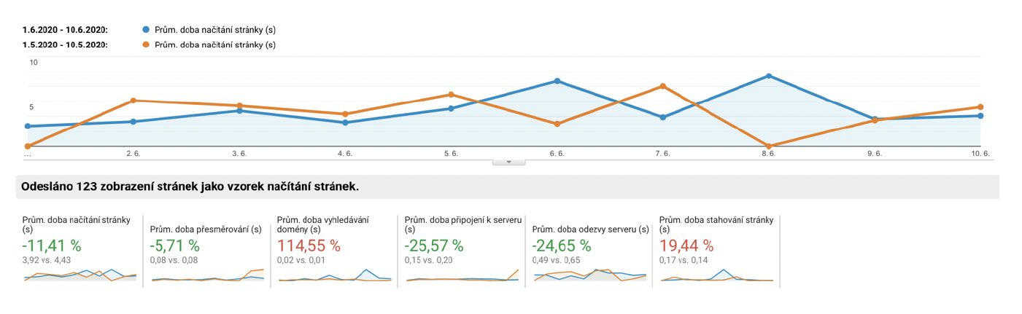Click the comparison text 0,02 vs. 0,01

tap(301, 259)
